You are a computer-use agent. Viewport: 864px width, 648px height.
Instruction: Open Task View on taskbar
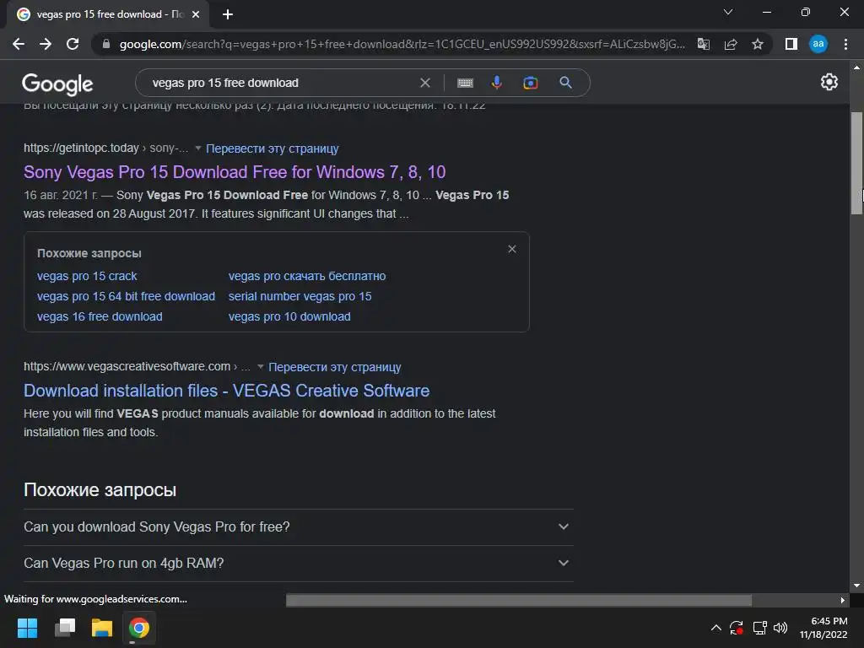(65, 628)
